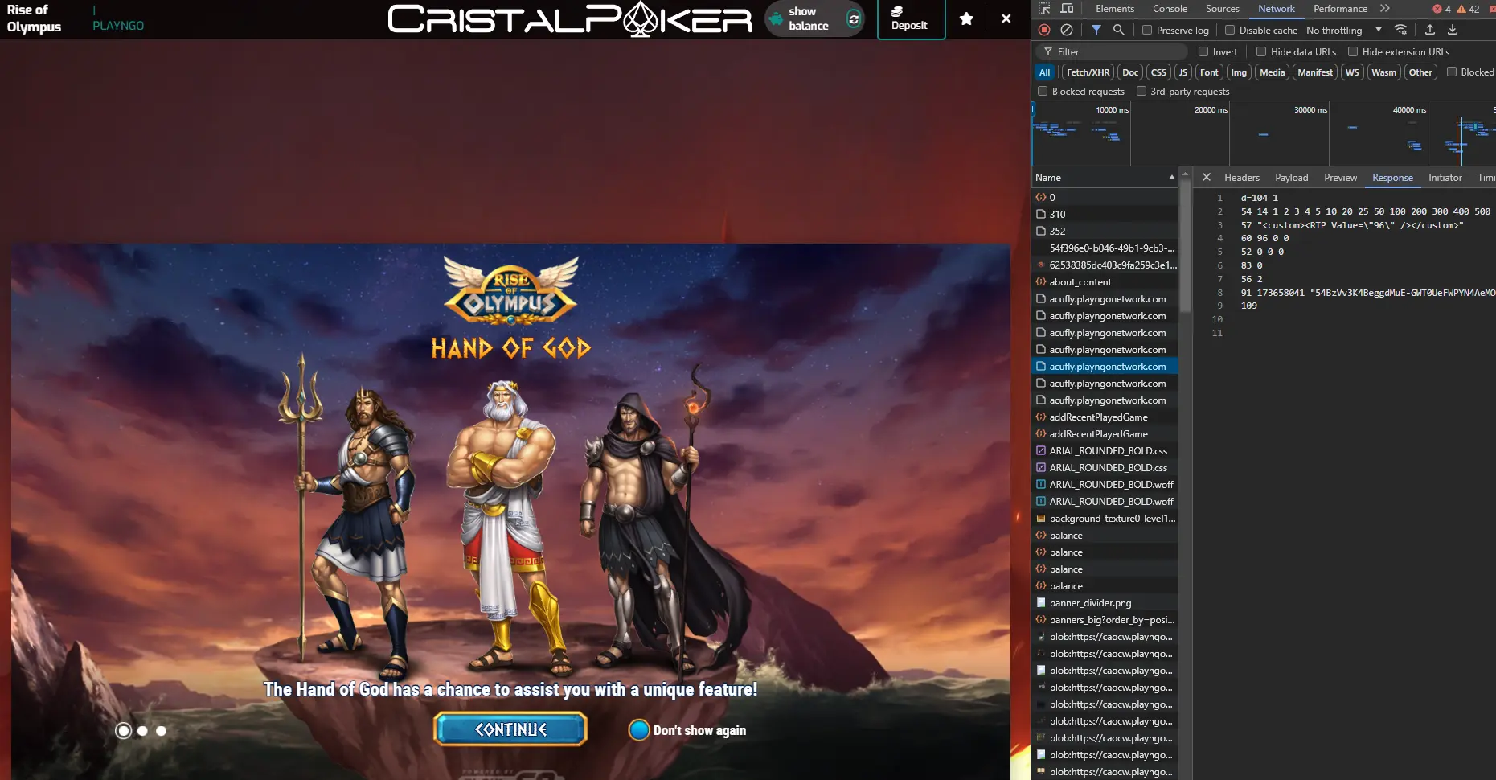The image size is (1496, 780).
Task: Close the Rise of Olympus game
Action: pos(1006,18)
